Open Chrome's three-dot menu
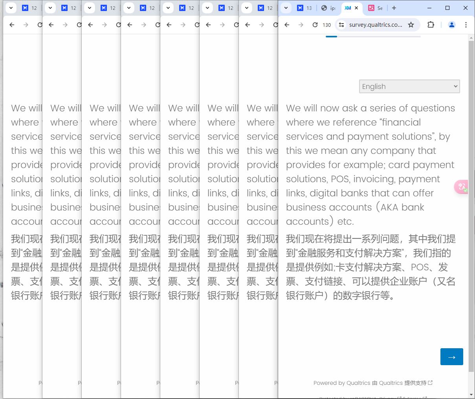The image size is (475, 399). pos(466,25)
